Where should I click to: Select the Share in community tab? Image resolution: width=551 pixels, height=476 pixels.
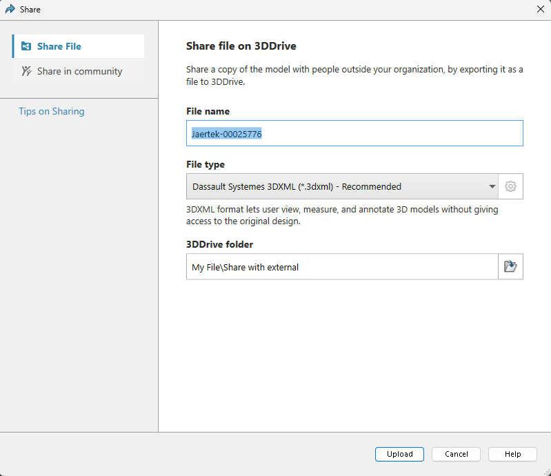click(x=79, y=71)
